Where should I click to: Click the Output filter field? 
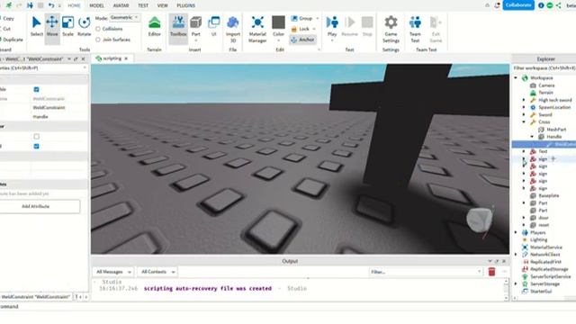coord(426,272)
